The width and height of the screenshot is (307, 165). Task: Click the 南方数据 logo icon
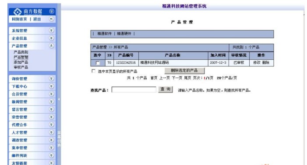pyautogui.click(x=18, y=12)
